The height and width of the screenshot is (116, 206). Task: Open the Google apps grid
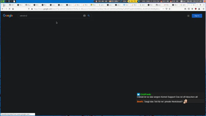pyautogui.click(x=188, y=16)
